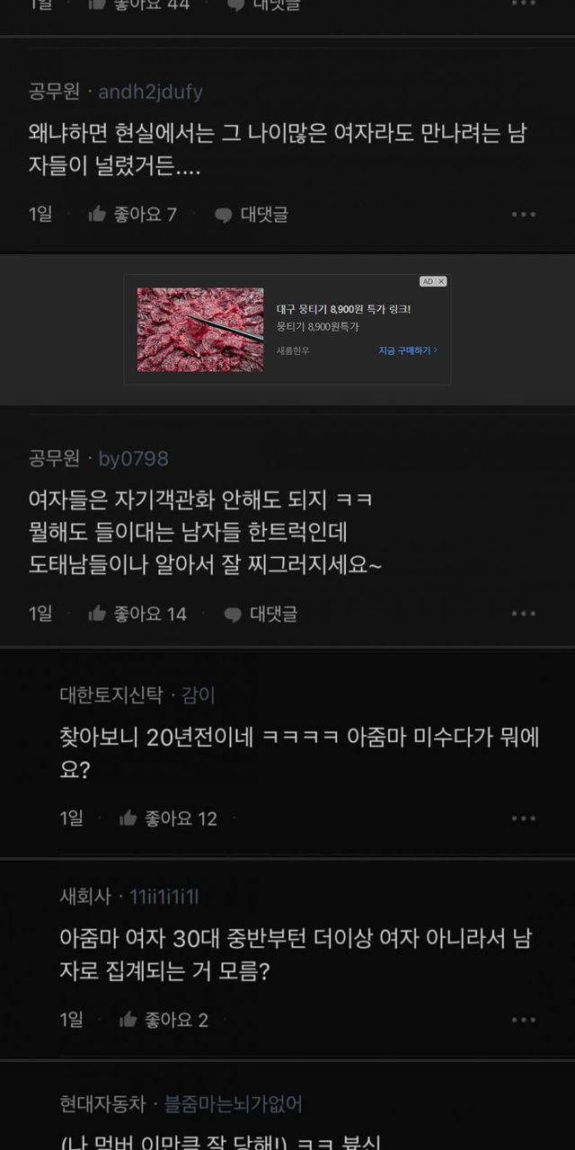This screenshot has height=1150, width=575.
Task: Like the andh2jdufy comment with 7 likes
Action: [132, 214]
